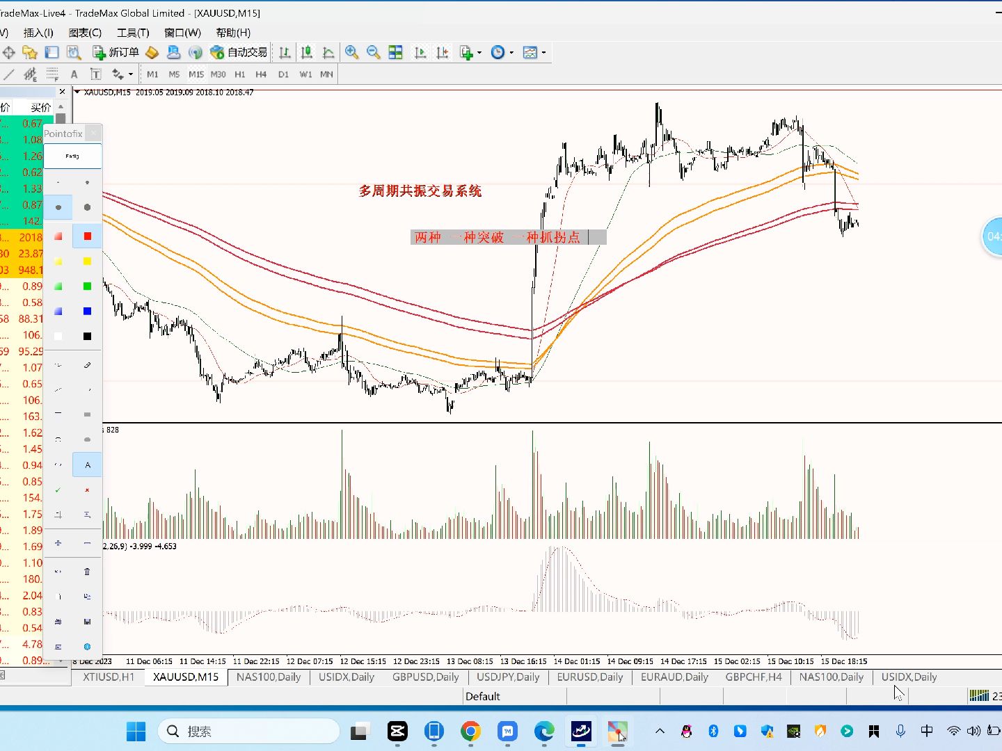
Task: Zoom out on the chart
Action: pos(373,52)
